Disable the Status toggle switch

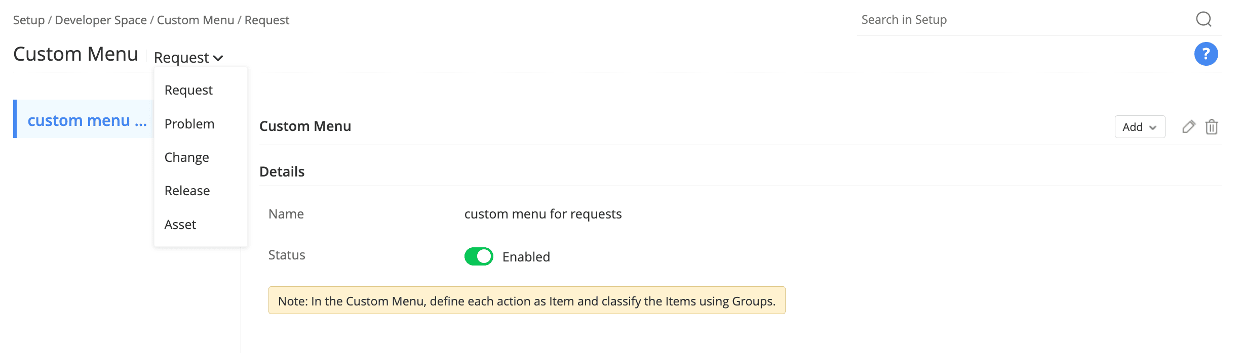(x=479, y=256)
